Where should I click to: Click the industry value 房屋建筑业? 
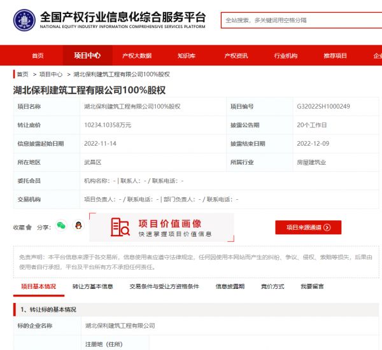311,162
